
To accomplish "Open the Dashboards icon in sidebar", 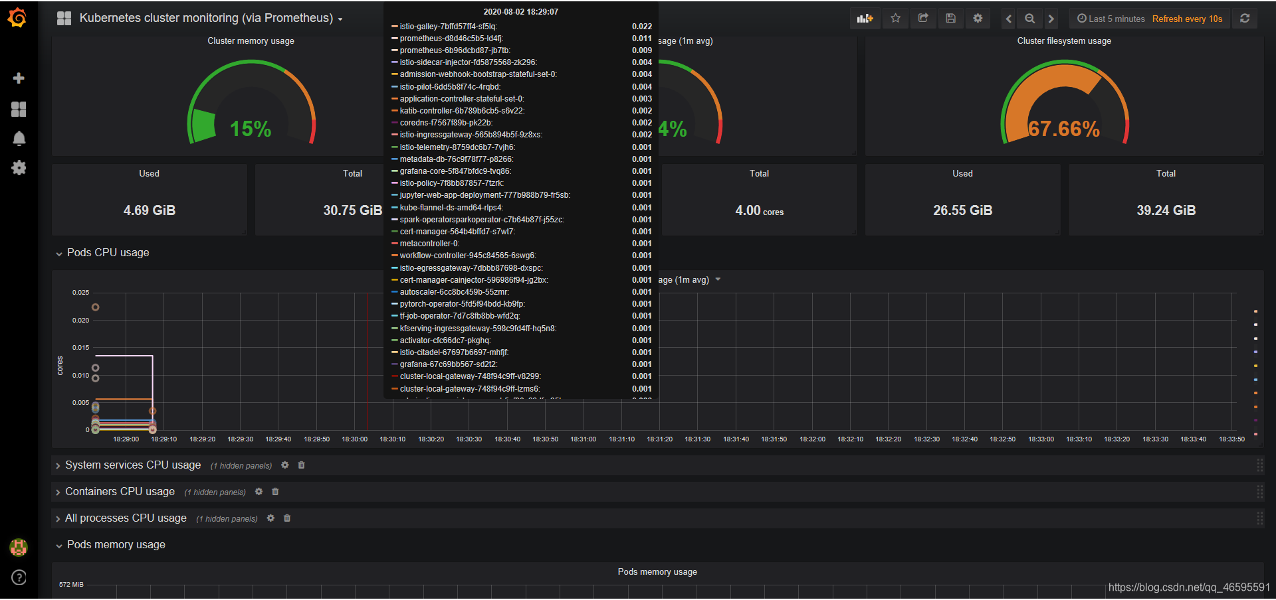I will [x=19, y=109].
